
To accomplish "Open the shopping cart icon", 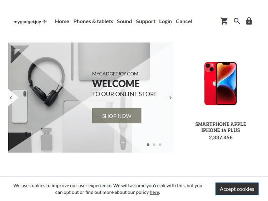I will [x=224, y=21].
